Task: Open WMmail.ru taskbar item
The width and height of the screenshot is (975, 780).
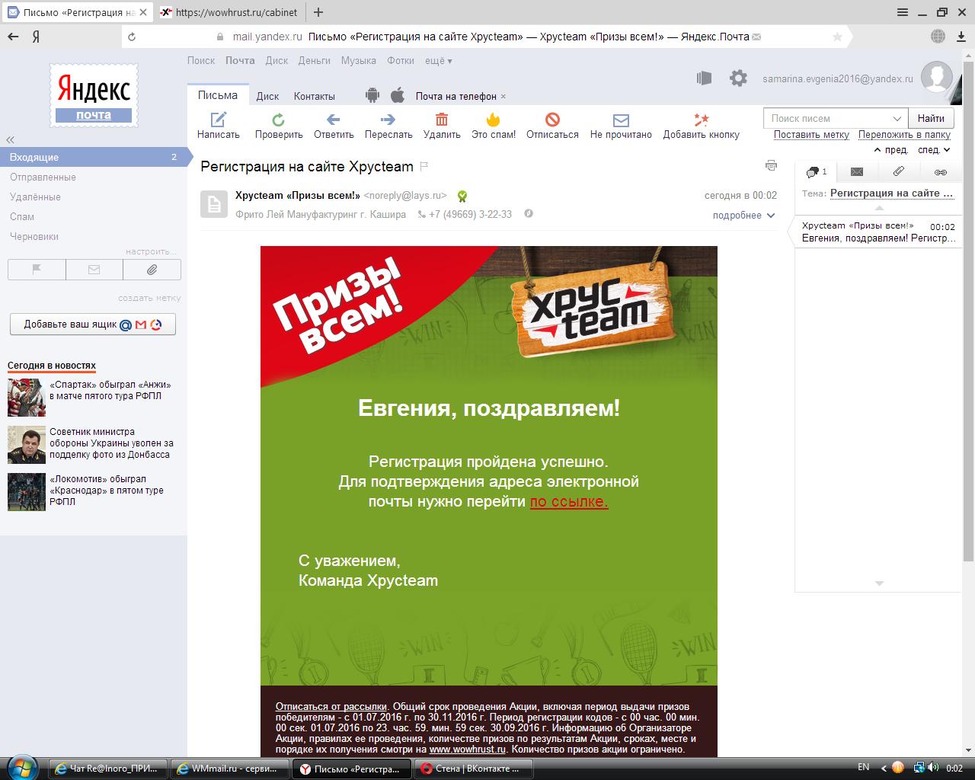Action: (229, 769)
